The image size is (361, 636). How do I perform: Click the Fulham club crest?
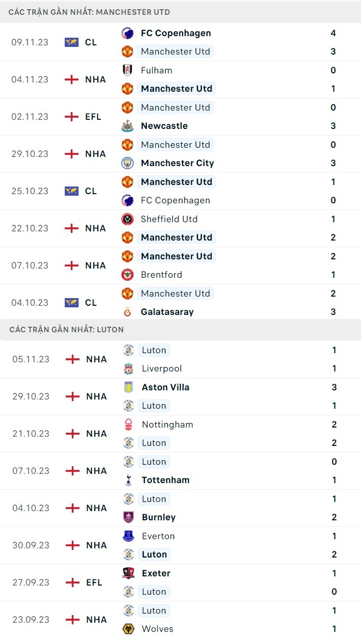coord(127,70)
